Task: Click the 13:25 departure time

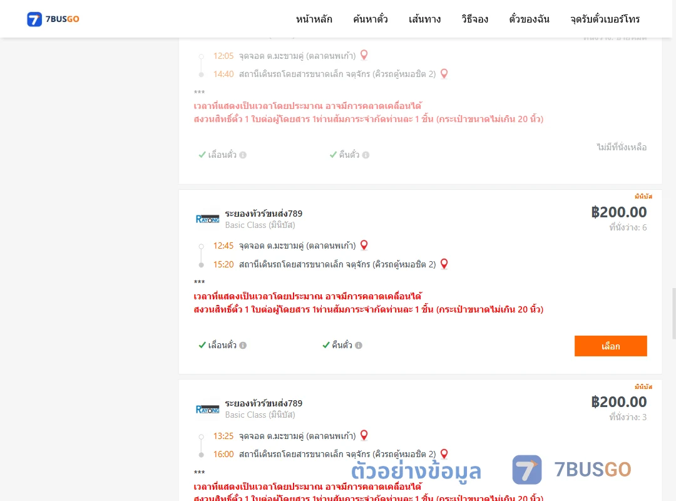Action: coord(223,436)
